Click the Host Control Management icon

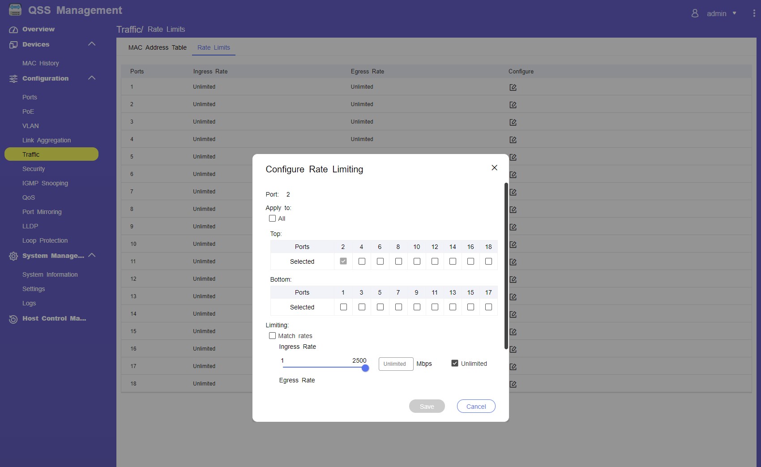pos(13,319)
